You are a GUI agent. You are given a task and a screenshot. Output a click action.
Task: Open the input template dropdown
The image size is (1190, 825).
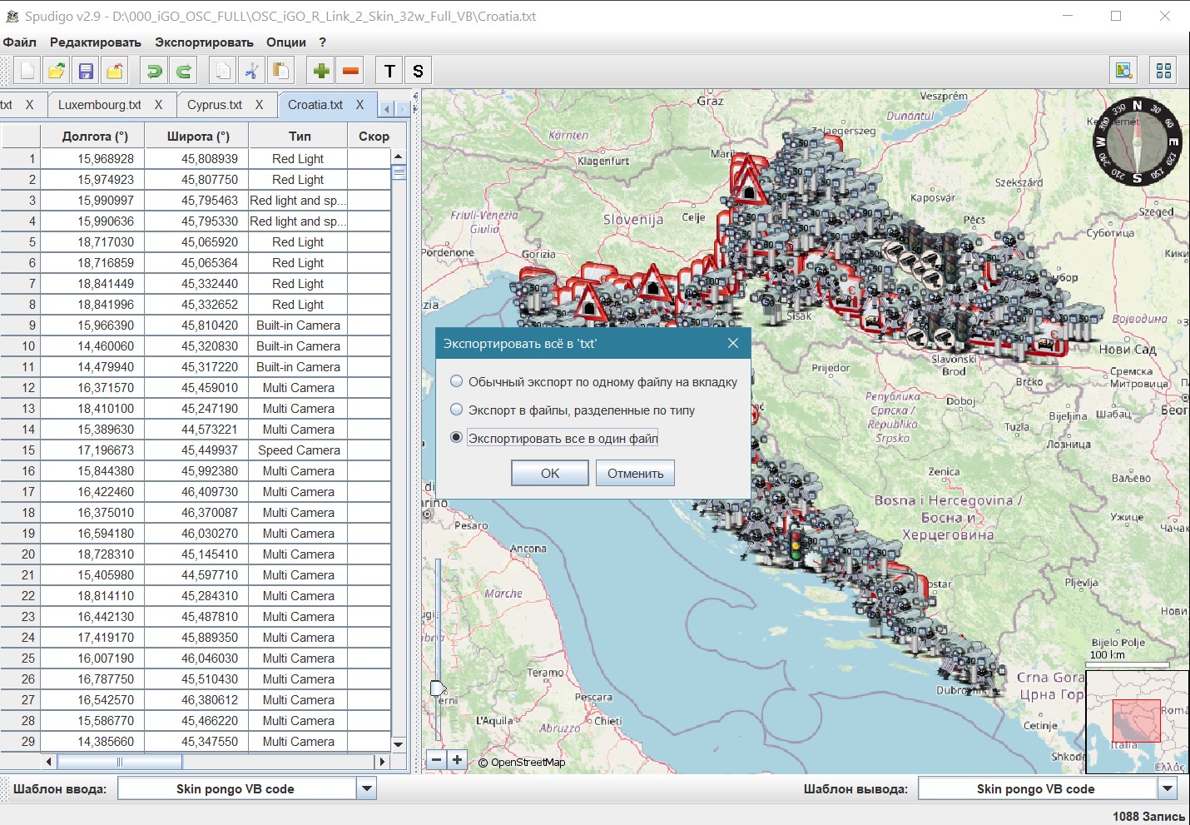point(366,788)
